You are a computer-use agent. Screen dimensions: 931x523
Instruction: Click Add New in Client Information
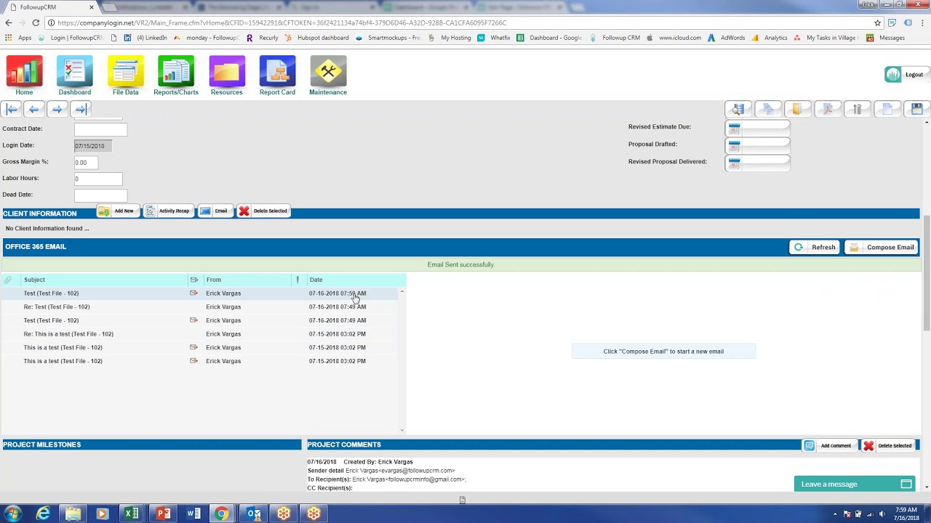(x=117, y=211)
